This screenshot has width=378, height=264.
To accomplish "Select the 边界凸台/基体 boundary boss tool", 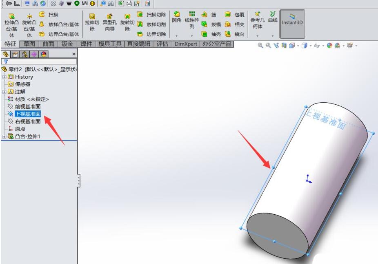I will 59,34.
